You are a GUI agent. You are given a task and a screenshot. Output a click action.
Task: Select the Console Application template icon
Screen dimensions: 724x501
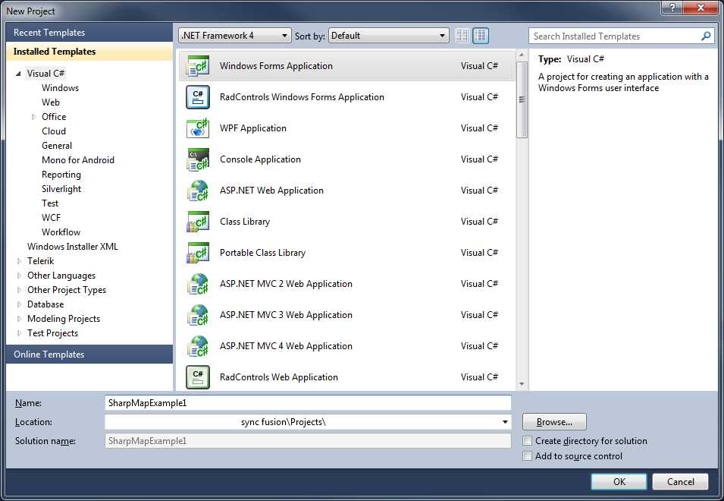point(197,159)
